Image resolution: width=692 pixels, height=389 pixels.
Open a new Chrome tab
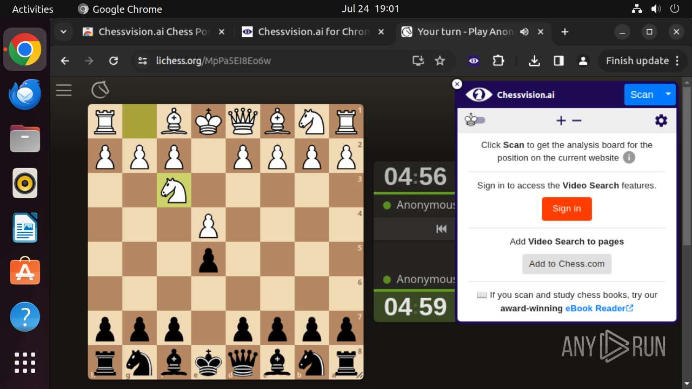point(564,32)
